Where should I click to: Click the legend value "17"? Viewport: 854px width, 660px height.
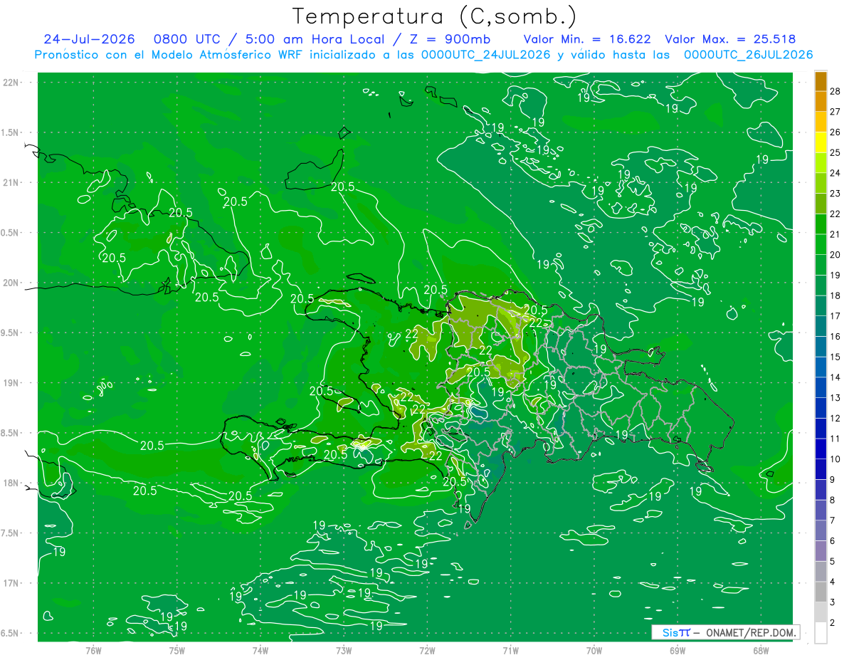click(x=835, y=316)
